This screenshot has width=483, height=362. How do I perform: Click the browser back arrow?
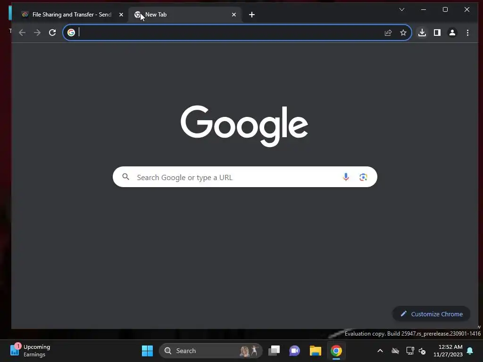pos(22,33)
